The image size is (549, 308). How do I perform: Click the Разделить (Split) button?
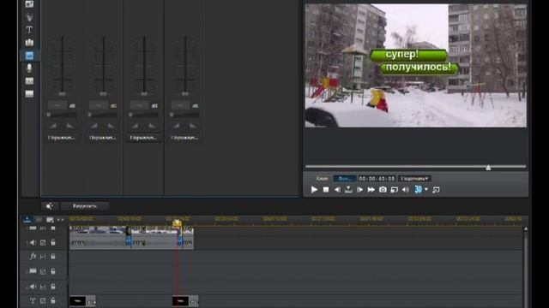(85, 206)
